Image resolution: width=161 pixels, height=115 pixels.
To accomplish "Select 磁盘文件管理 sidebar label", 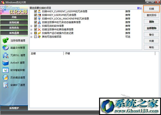I will tap(18, 48).
